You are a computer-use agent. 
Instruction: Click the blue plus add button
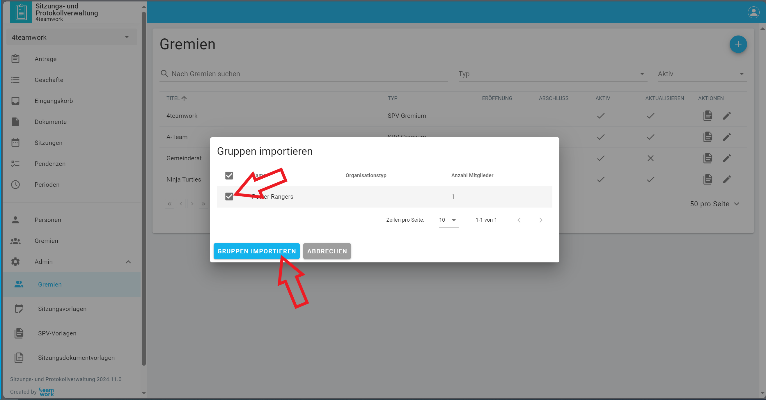pyautogui.click(x=738, y=44)
